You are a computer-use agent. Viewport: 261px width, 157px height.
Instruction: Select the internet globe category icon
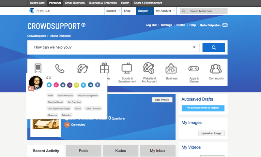pos(83,68)
